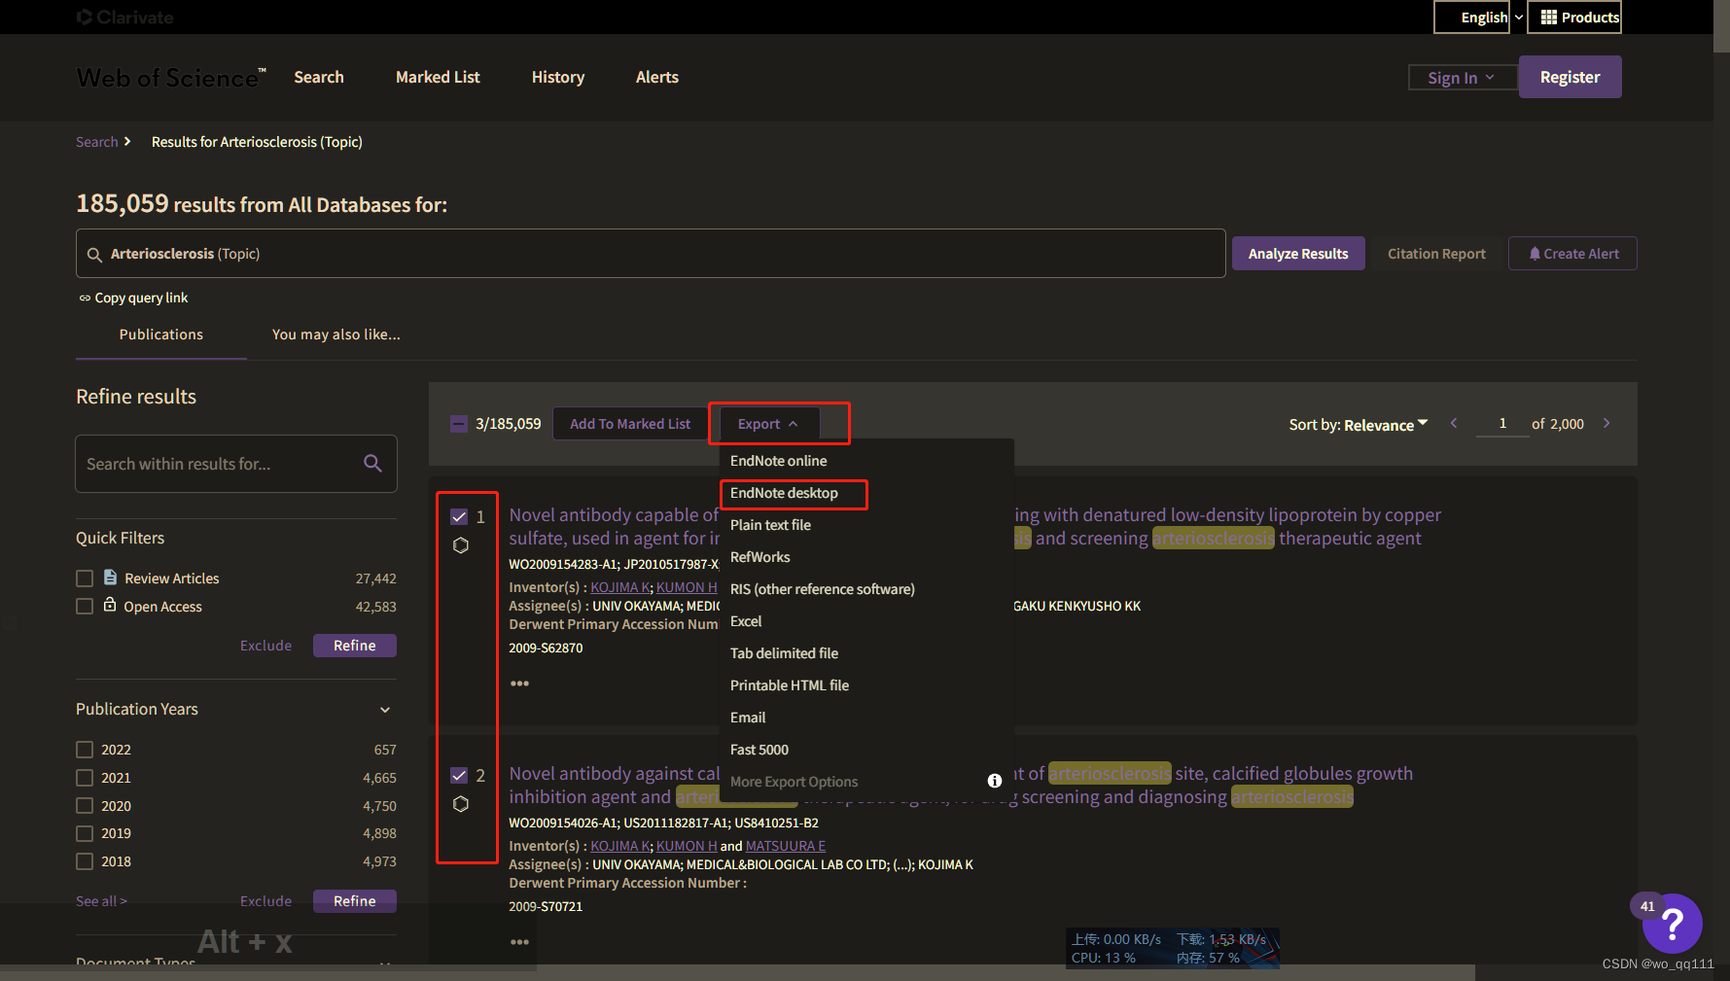Uncheck result 1 checkbox
The image size is (1730, 981).
(459, 516)
